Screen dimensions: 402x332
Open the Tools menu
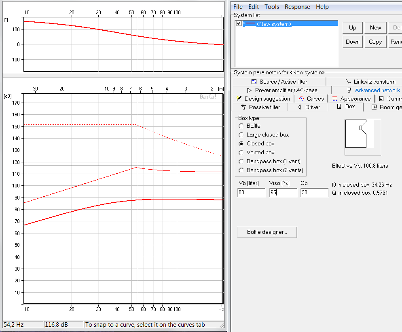(271, 7)
